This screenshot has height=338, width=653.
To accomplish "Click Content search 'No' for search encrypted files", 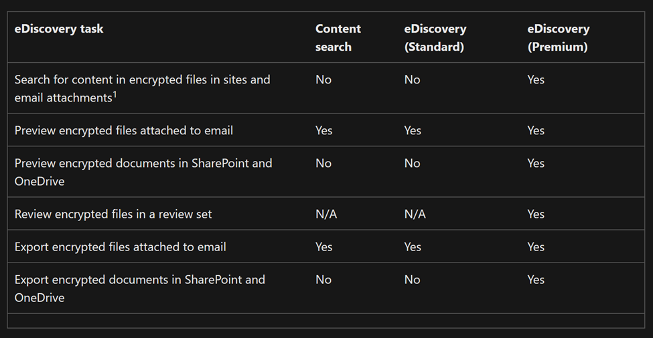I will 323,79.
